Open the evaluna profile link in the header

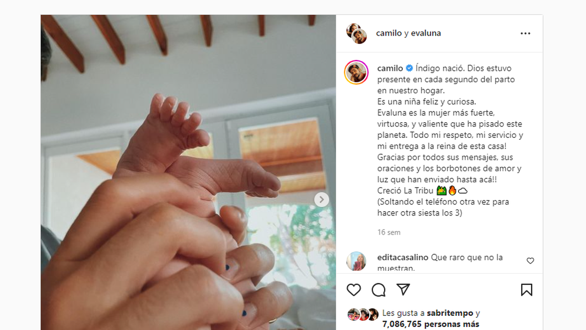426,33
